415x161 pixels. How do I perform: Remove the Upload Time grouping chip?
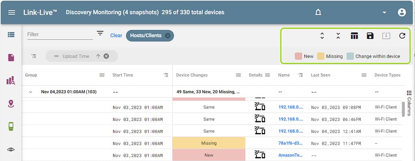pyautogui.click(x=106, y=56)
